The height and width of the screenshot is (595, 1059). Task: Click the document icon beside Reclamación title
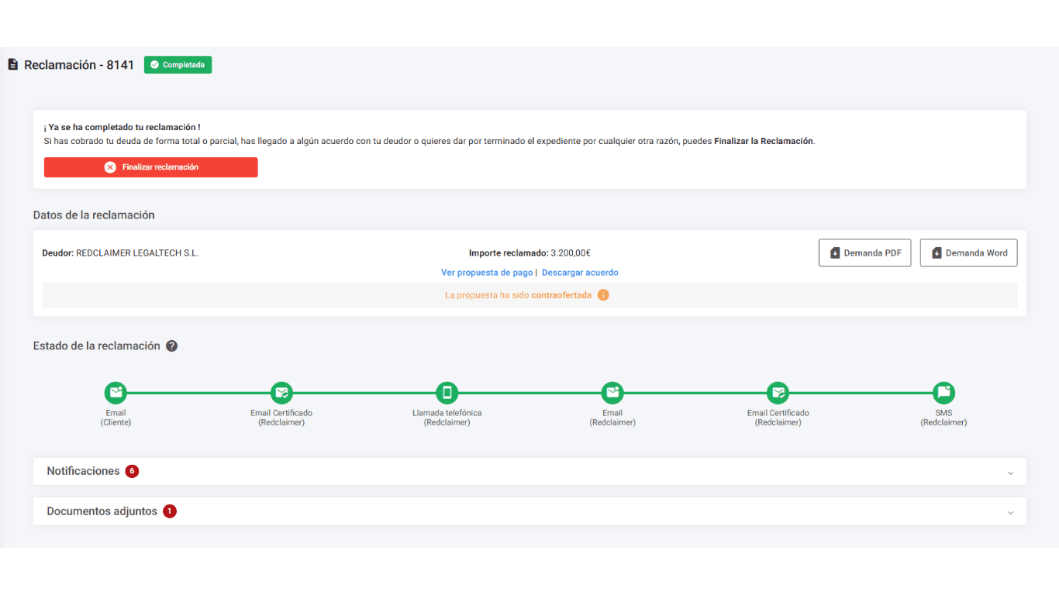point(12,65)
